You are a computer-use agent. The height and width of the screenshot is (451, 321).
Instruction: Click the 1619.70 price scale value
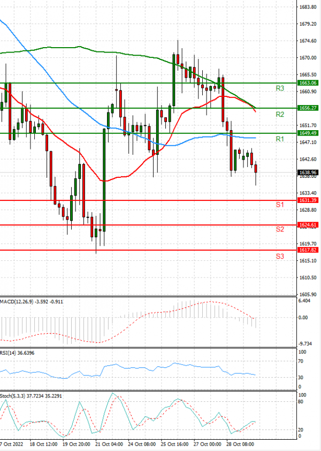pos(308,244)
